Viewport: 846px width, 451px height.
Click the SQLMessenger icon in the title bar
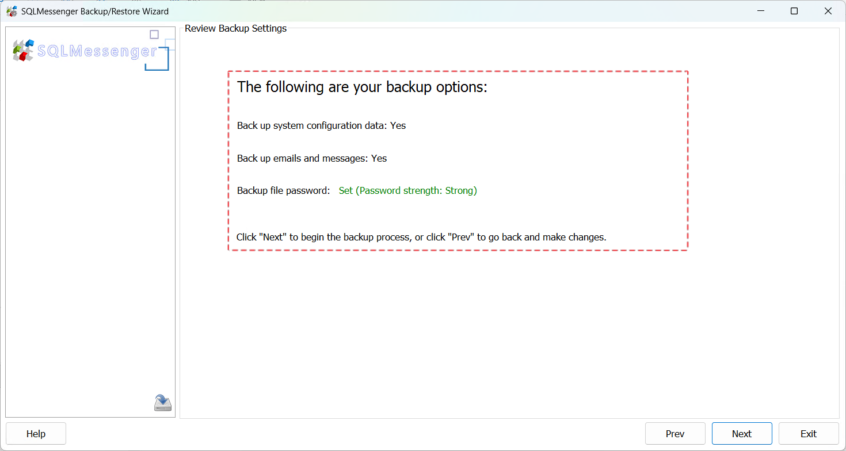[x=12, y=11]
